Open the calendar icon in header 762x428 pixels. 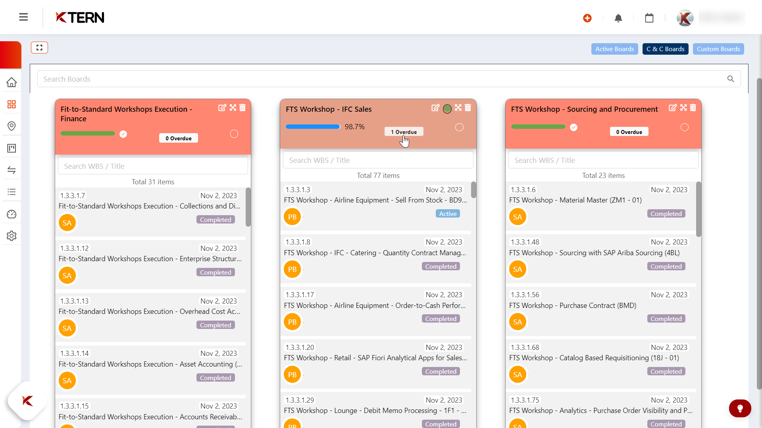tap(649, 18)
